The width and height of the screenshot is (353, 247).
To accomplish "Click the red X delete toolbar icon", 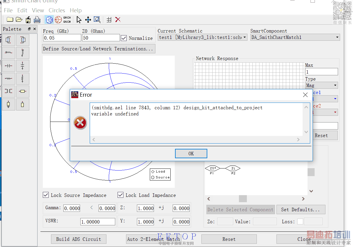I will (x=118, y=20).
